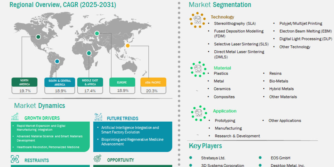Click the Europe 18.9% value box

coord(122,90)
